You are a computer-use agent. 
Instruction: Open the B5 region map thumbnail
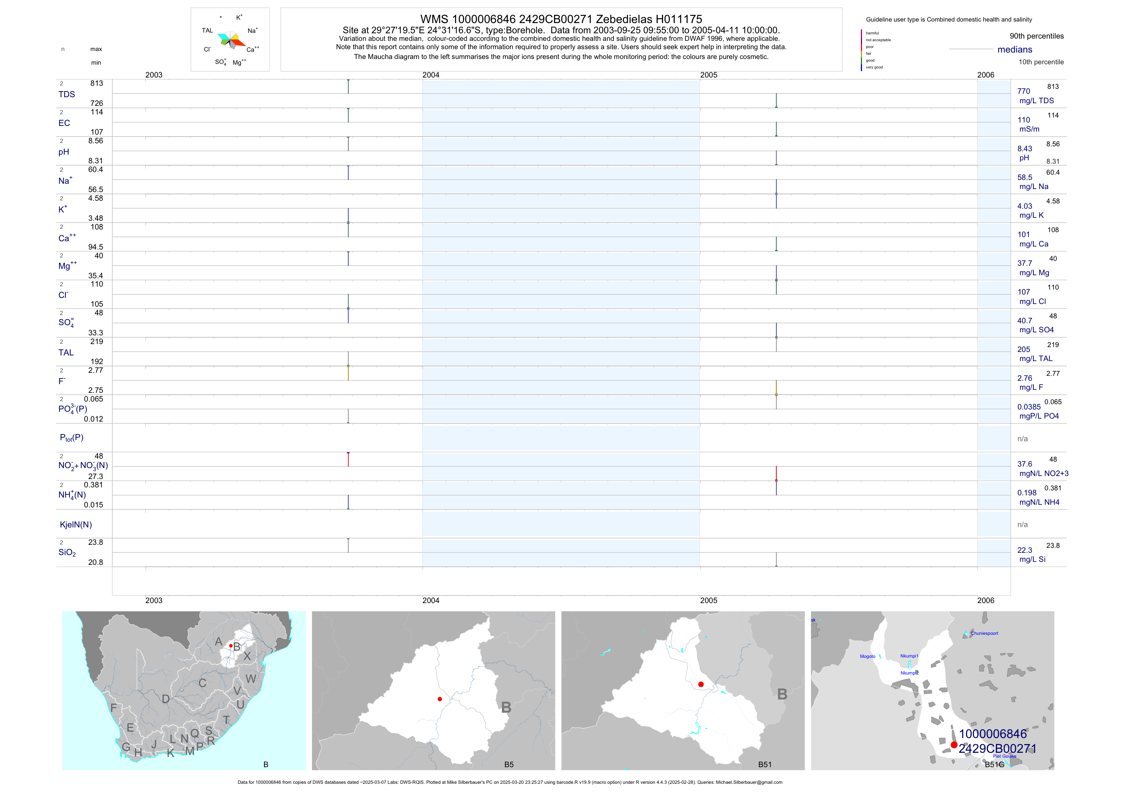(433, 690)
